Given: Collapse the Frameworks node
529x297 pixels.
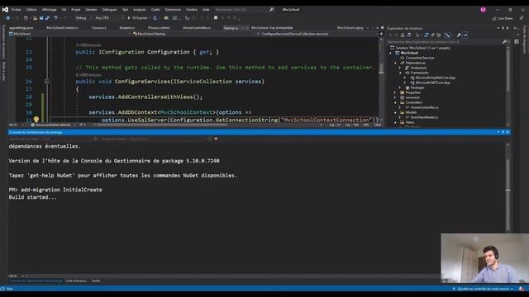Looking at the screenshot, I should [400, 73].
